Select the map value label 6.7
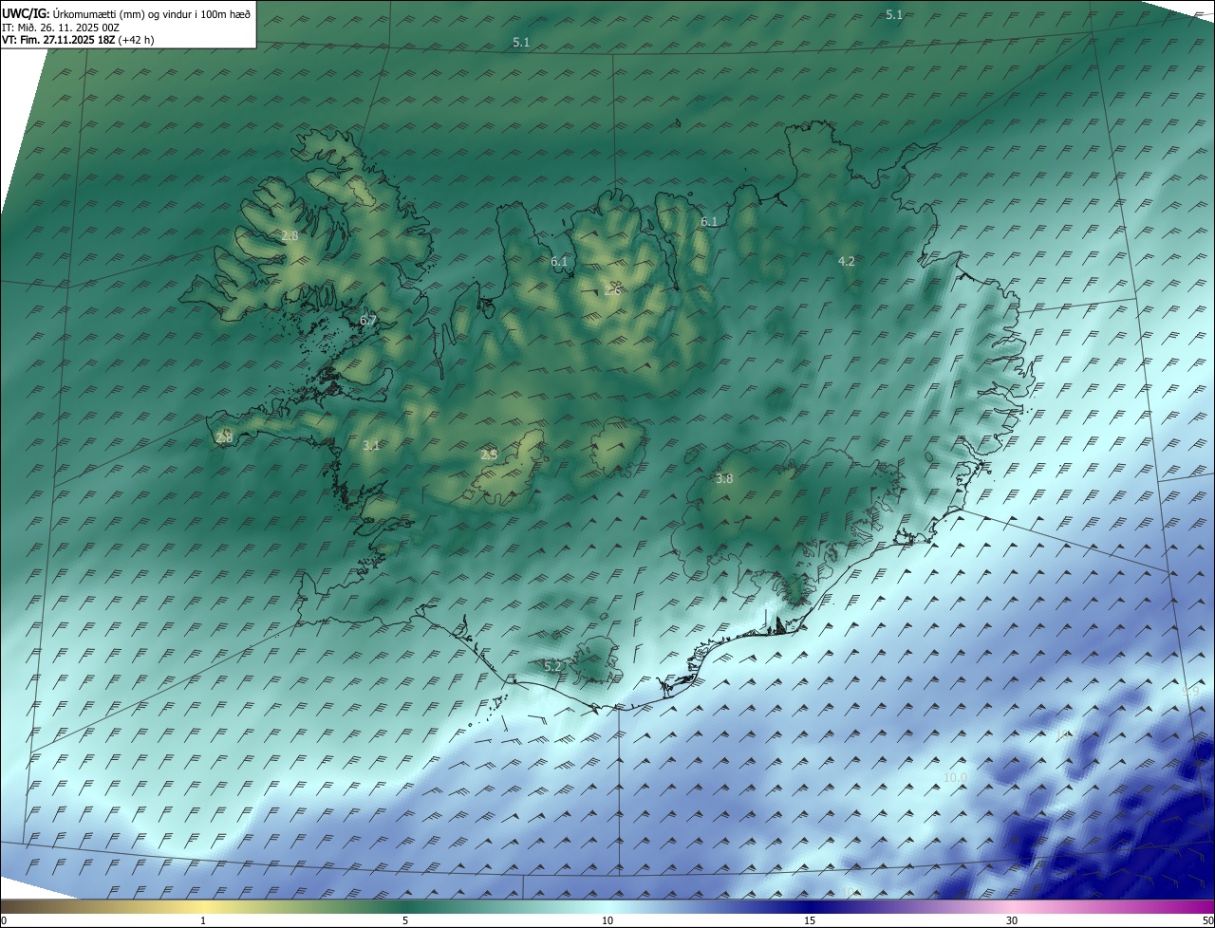The width and height of the screenshot is (1215, 928). [x=368, y=321]
